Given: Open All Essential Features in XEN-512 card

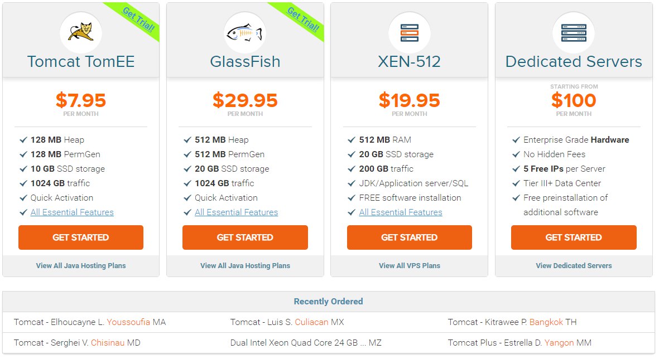Looking at the screenshot, I should 401,212.
